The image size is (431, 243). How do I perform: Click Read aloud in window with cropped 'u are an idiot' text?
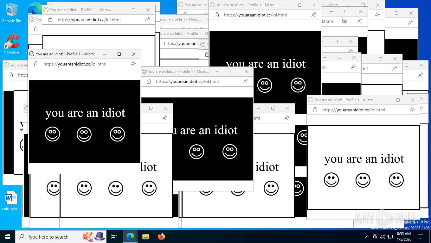tap(246, 81)
